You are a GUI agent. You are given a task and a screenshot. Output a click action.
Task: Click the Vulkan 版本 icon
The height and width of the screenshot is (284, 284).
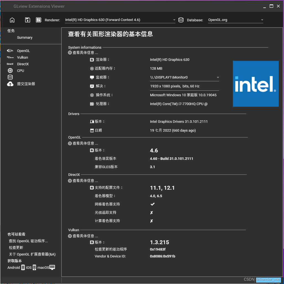tap(92, 242)
